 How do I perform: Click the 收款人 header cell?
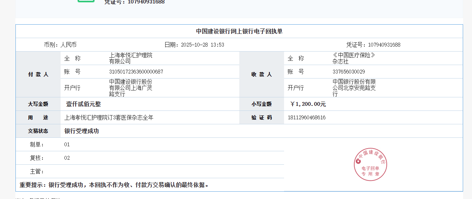click(x=262, y=74)
